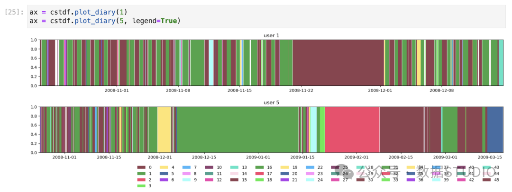Click the green legend swatch labeled 16
512x192 pixels.
coord(259,167)
